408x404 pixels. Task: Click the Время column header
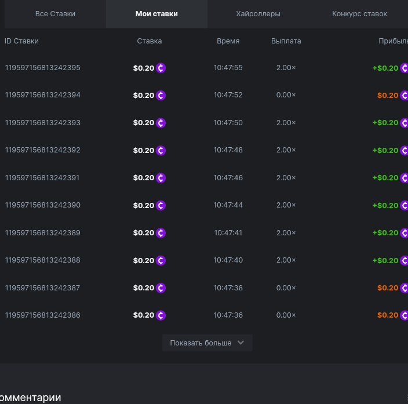click(x=228, y=41)
